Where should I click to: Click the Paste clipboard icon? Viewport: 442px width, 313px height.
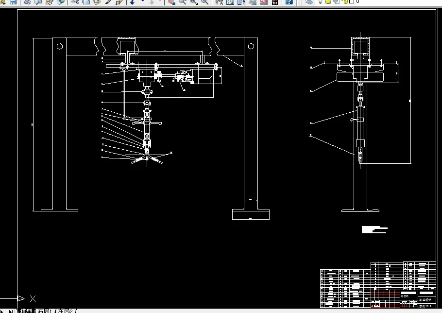tap(97, 2)
